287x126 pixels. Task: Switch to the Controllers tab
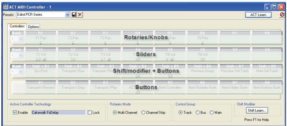[x=17, y=26]
